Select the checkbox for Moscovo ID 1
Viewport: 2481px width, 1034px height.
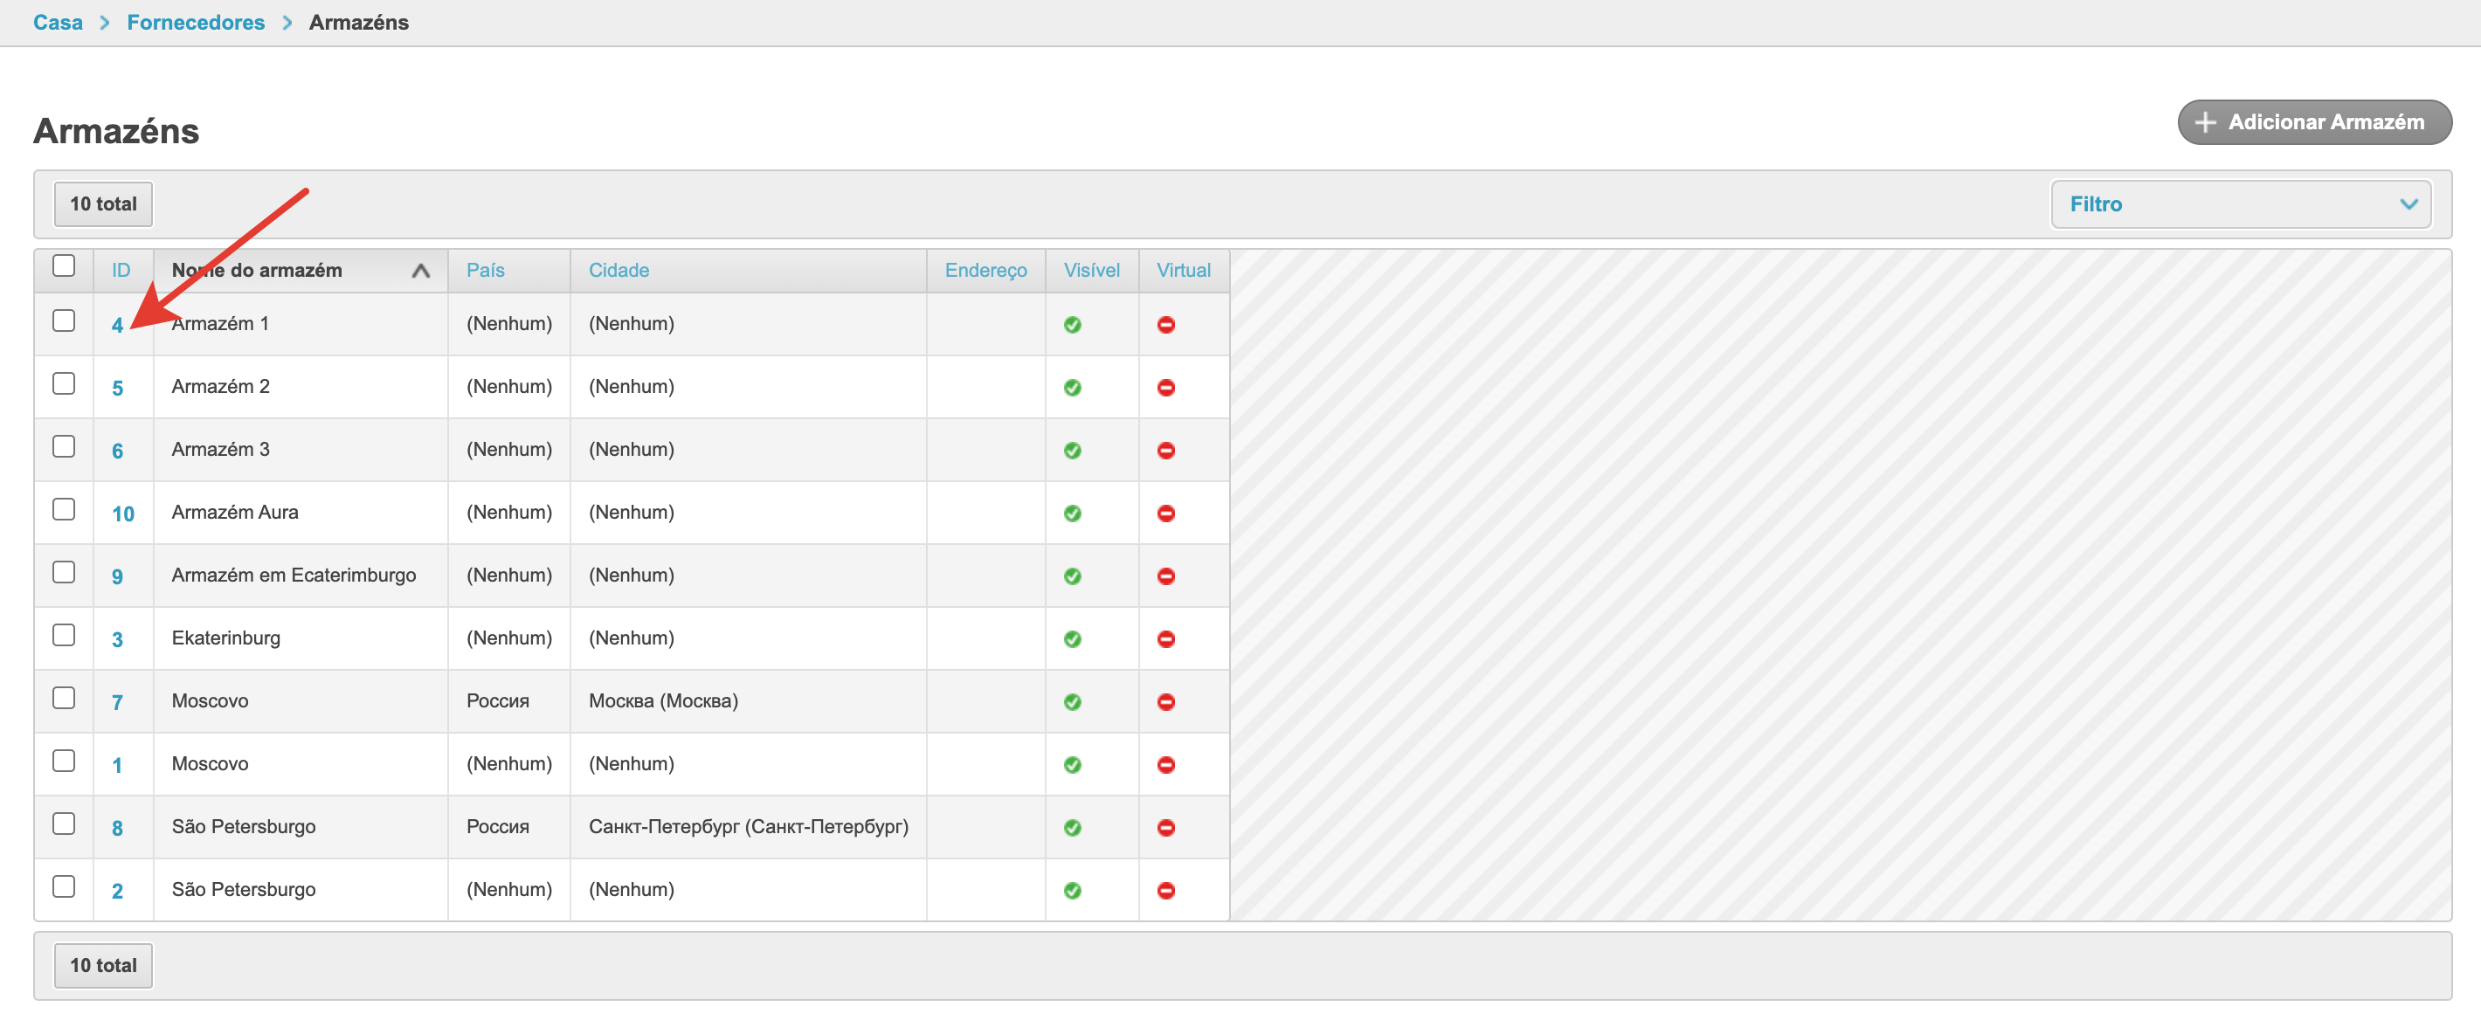click(64, 761)
